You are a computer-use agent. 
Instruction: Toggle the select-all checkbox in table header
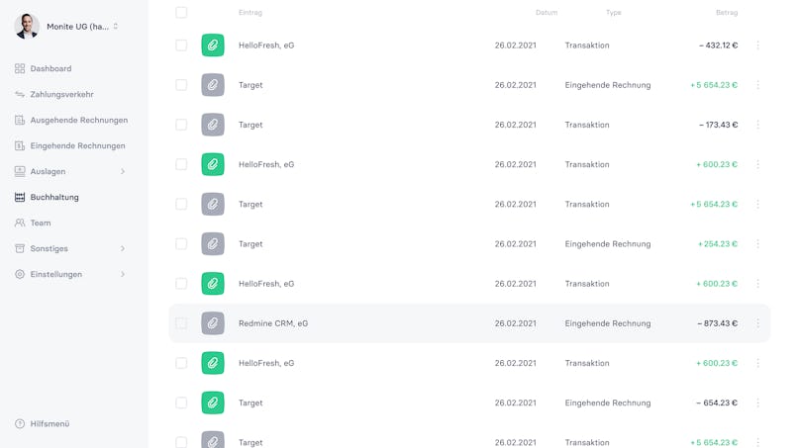tap(181, 12)
